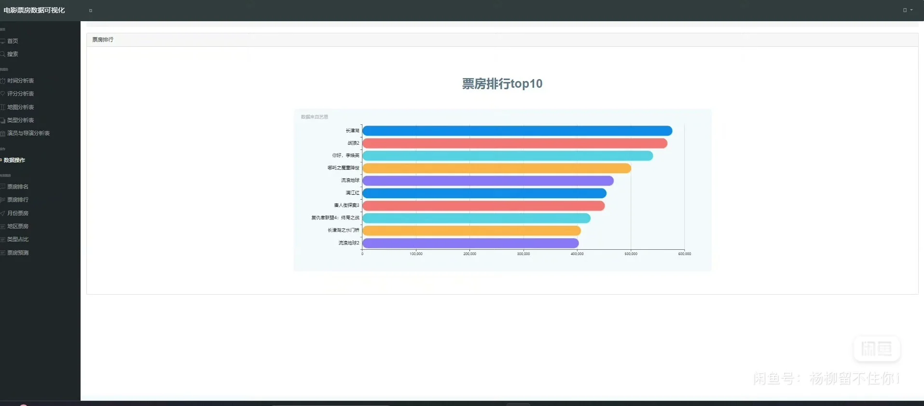Click the 你好，李焕英 axis label

(346, 156)
